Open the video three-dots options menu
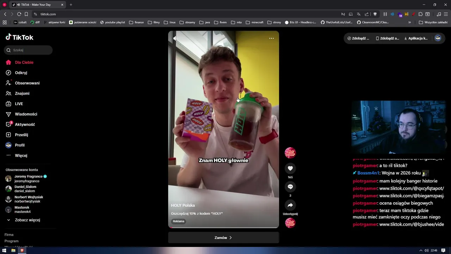The width and height of the screenshot is (451, 254). [x=271, y=38]
